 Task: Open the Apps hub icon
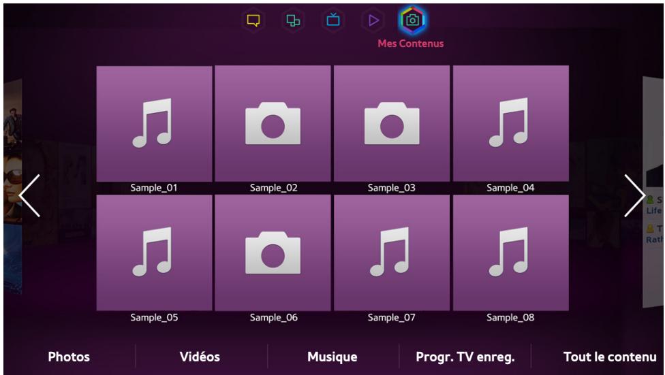pos(293,20)
